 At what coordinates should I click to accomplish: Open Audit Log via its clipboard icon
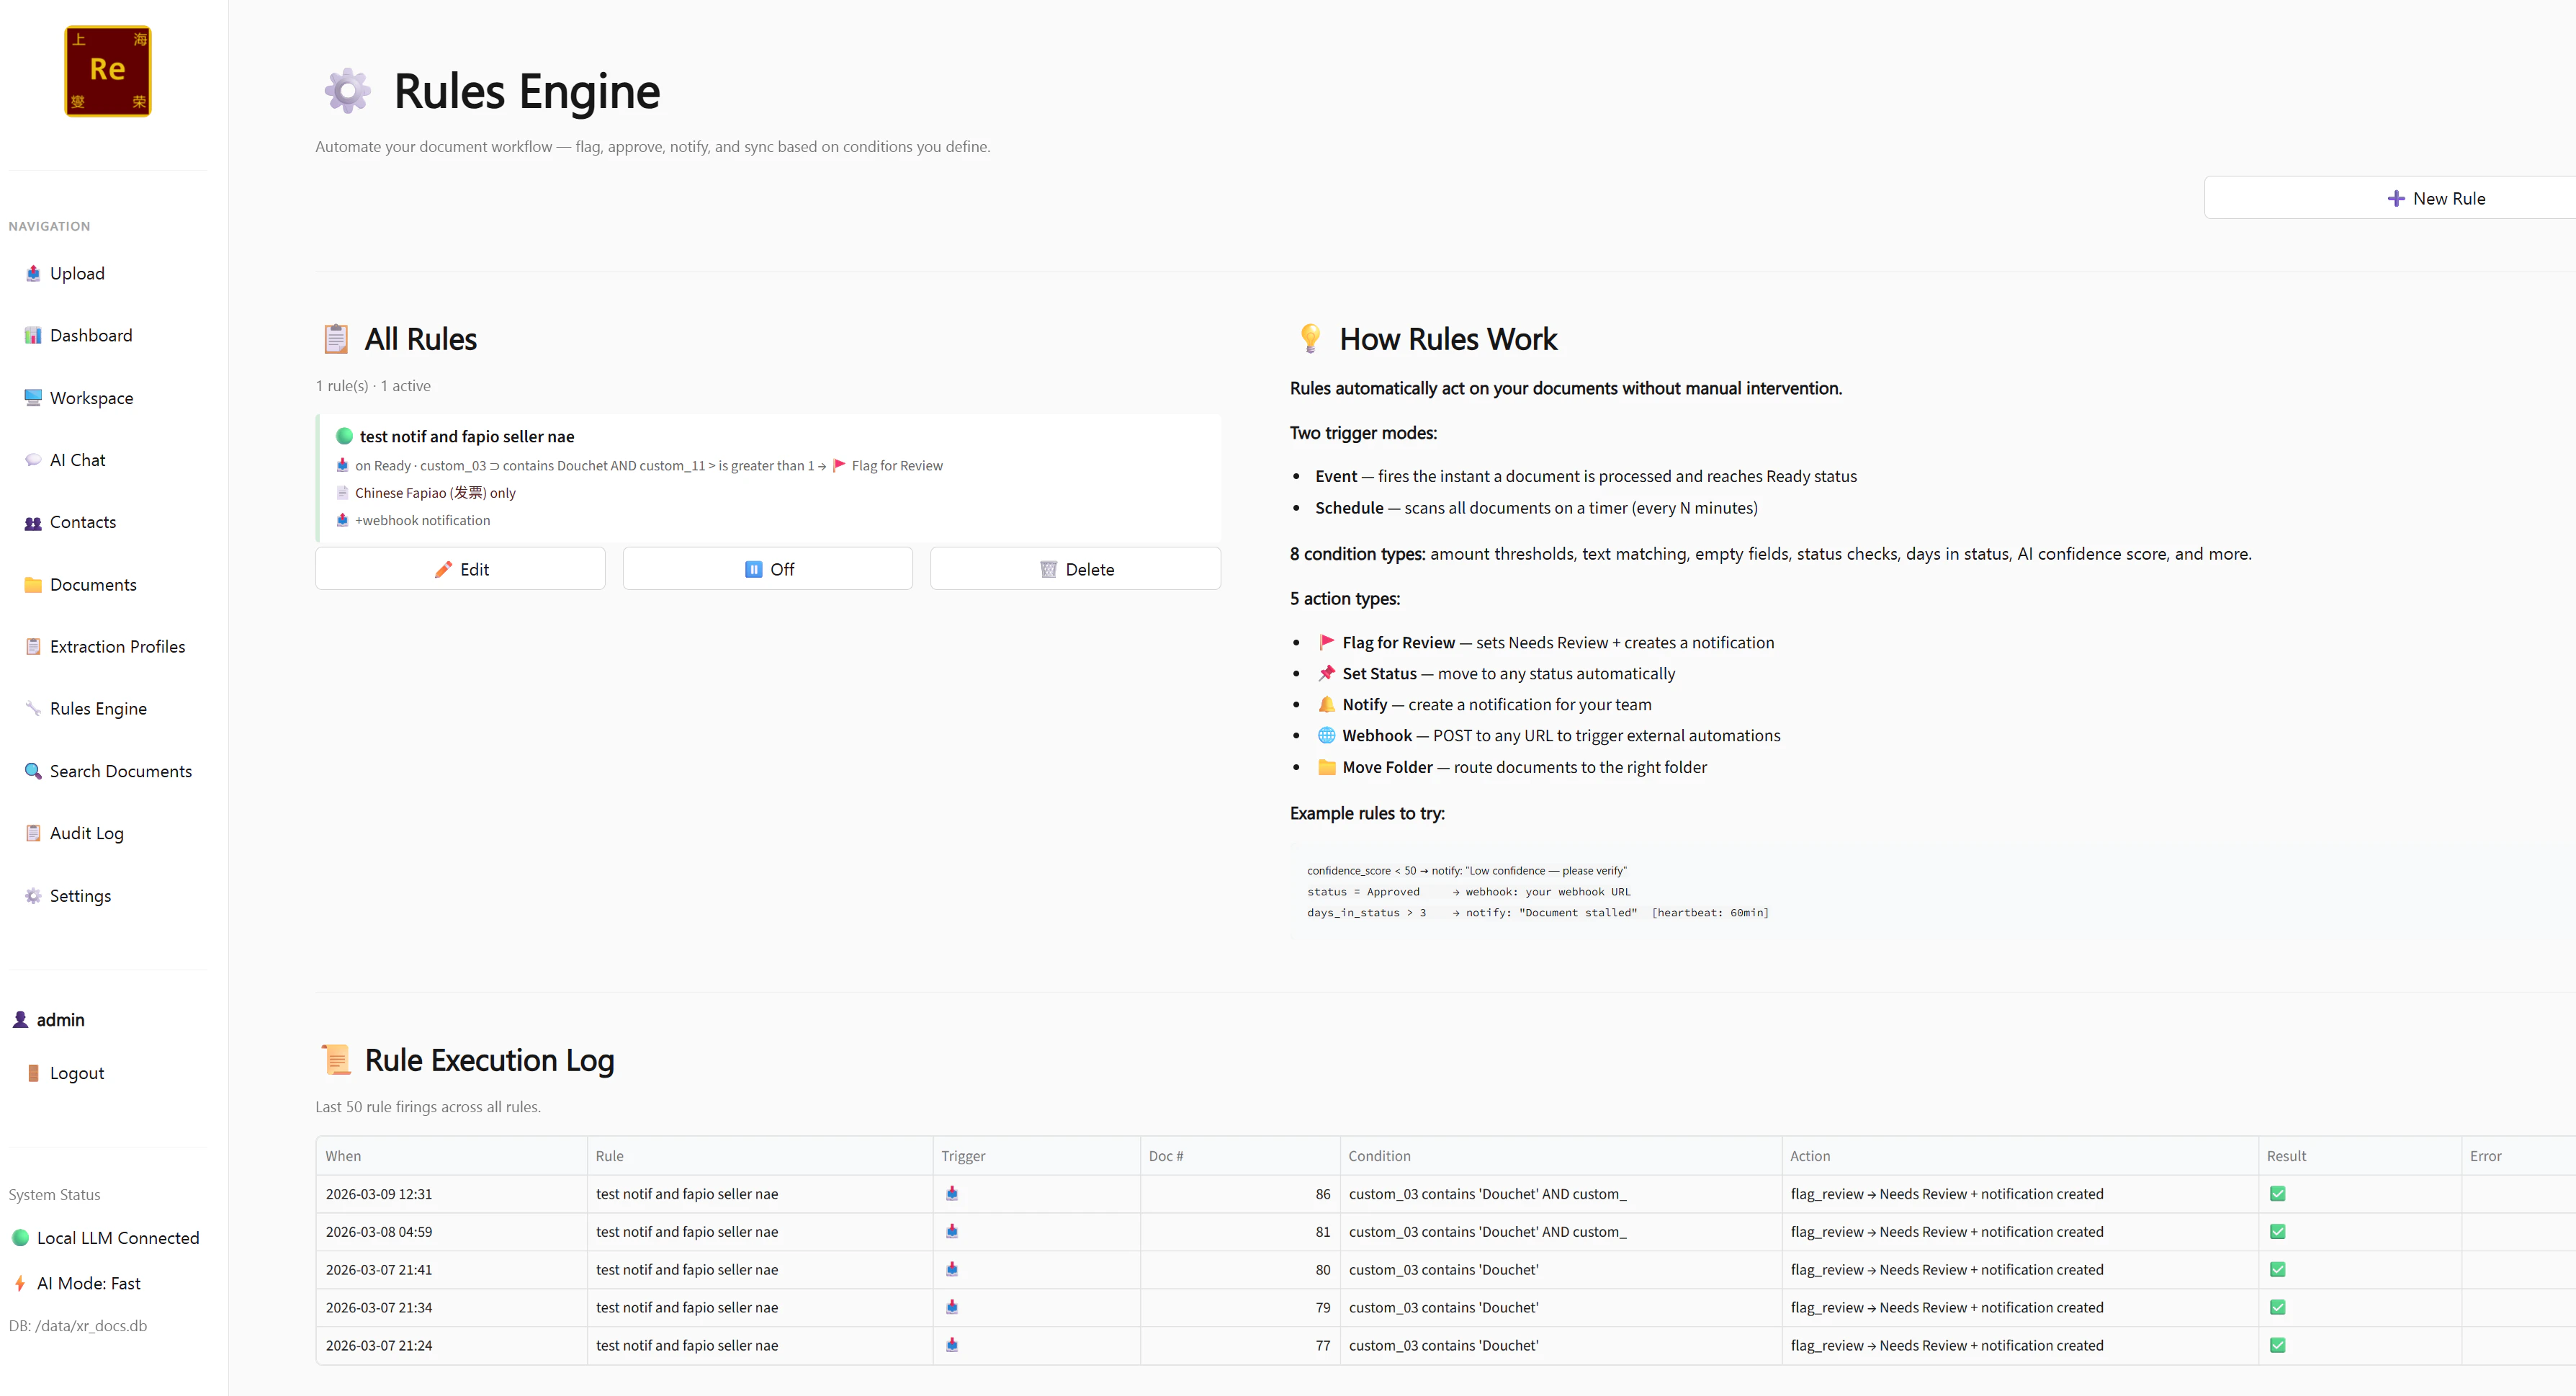[x=33, y=832]
